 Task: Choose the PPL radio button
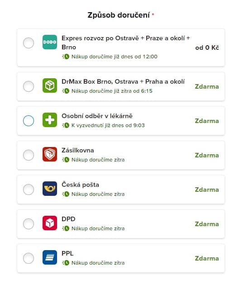29,258
